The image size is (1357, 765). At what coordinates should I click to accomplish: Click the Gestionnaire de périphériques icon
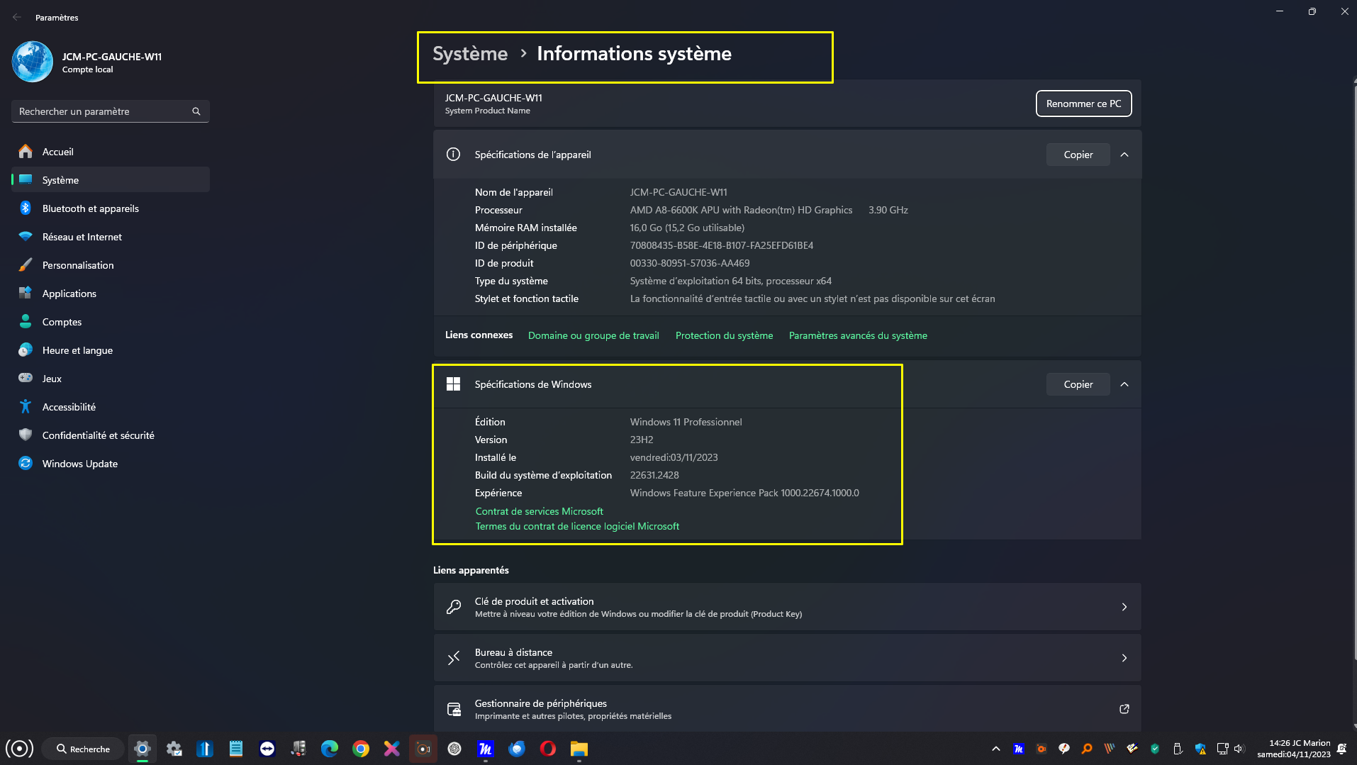[x=454, y=709]
